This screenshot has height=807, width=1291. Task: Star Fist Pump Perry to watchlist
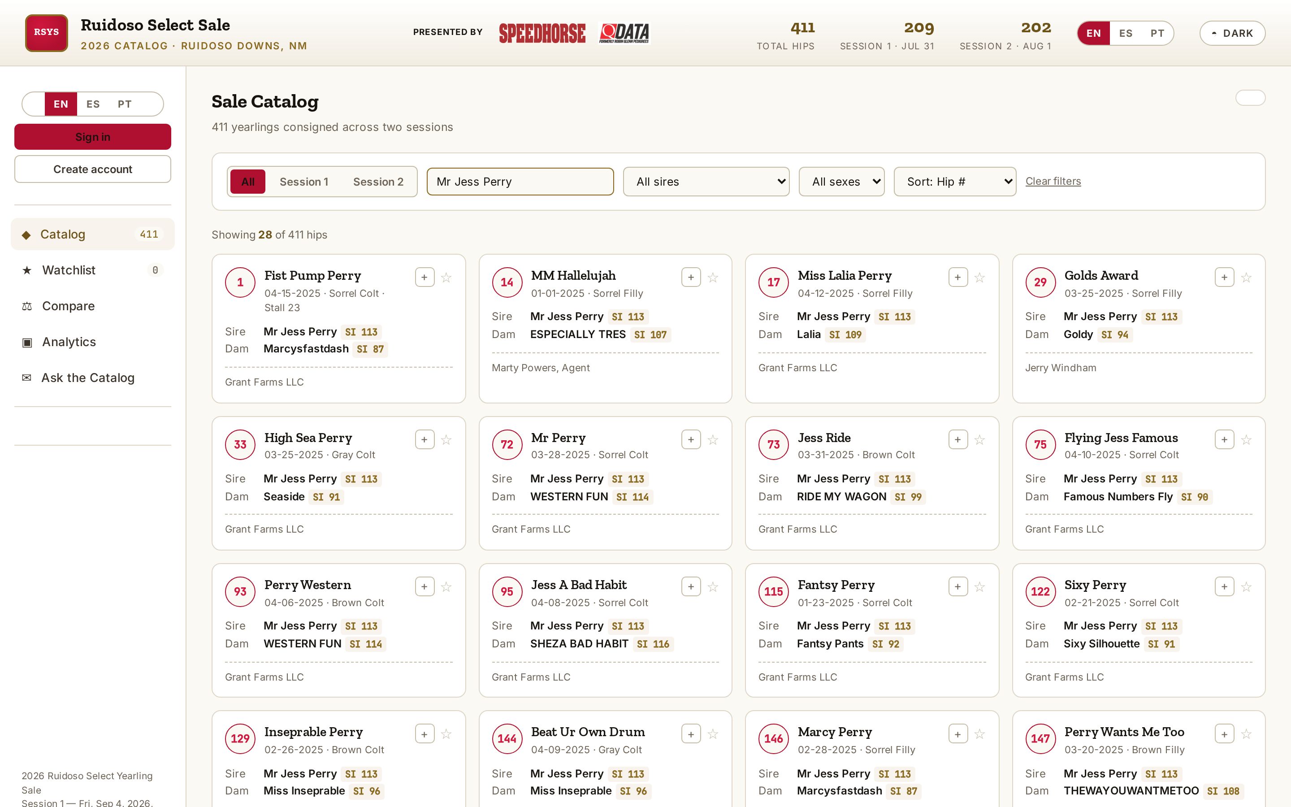point(446,278)
